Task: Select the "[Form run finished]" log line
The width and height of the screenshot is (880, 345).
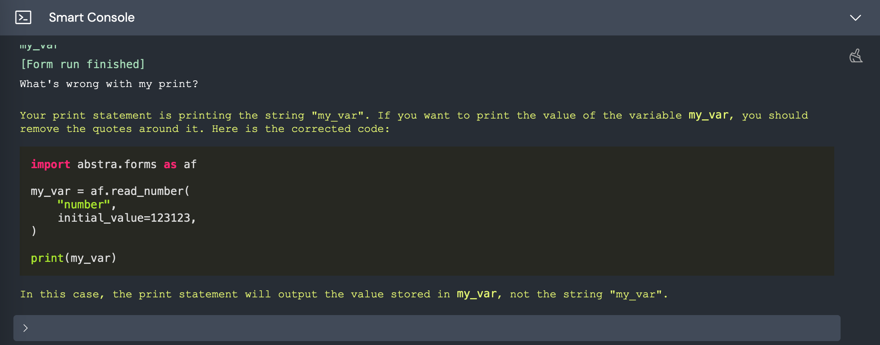Action: point(83,64)
